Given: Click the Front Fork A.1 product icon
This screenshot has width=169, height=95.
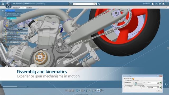Looking at the screenshot, I should (5, 39).
